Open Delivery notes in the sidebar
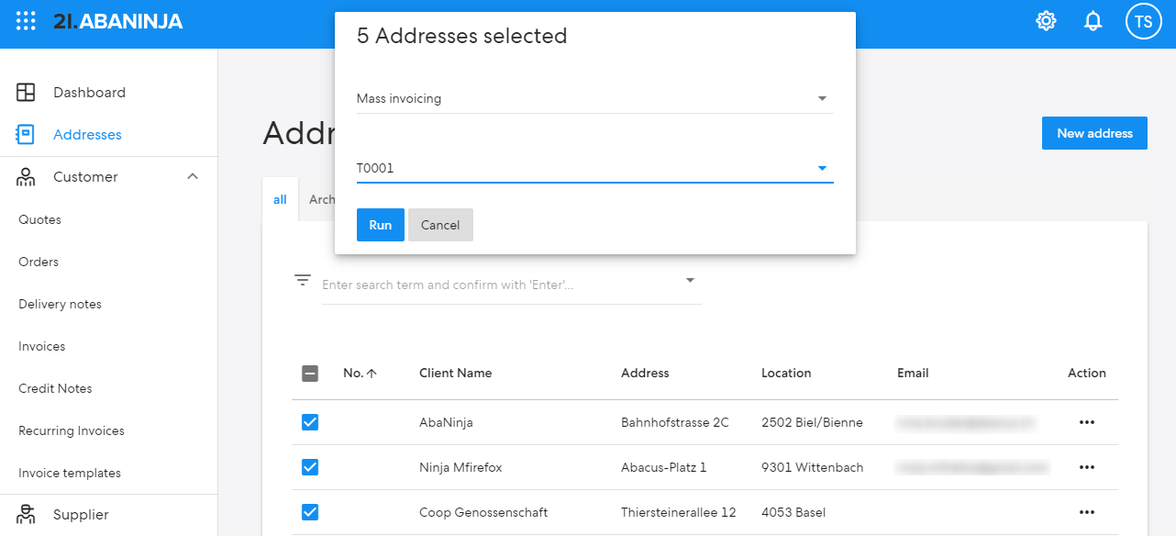1176x536 pixels. (60, 304)
